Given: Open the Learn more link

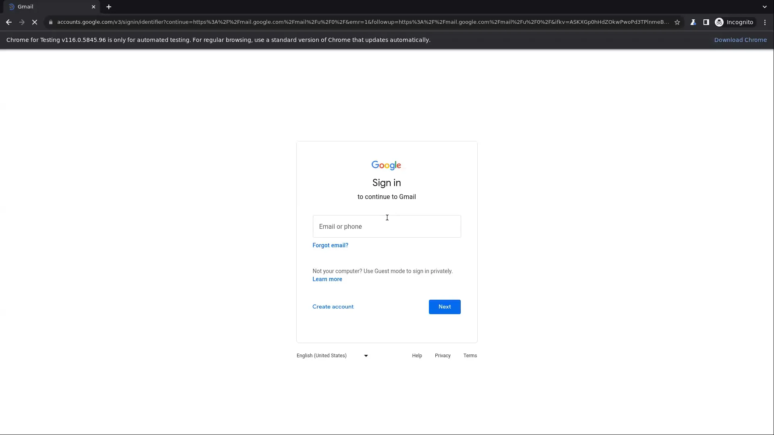Looking at the screenshot, I should (x=327, y=279).
